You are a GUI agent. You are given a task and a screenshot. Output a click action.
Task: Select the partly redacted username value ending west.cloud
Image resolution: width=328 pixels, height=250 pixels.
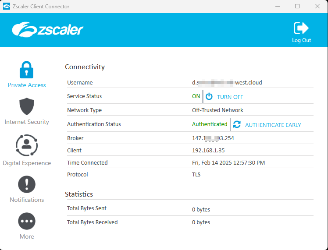click(x=227, y=82)
